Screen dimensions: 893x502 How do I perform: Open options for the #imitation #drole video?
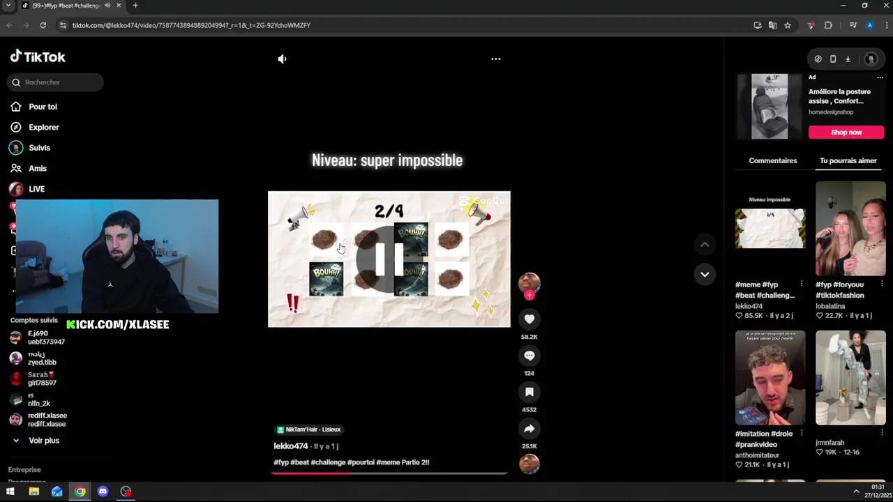click(x=801, y=433)
